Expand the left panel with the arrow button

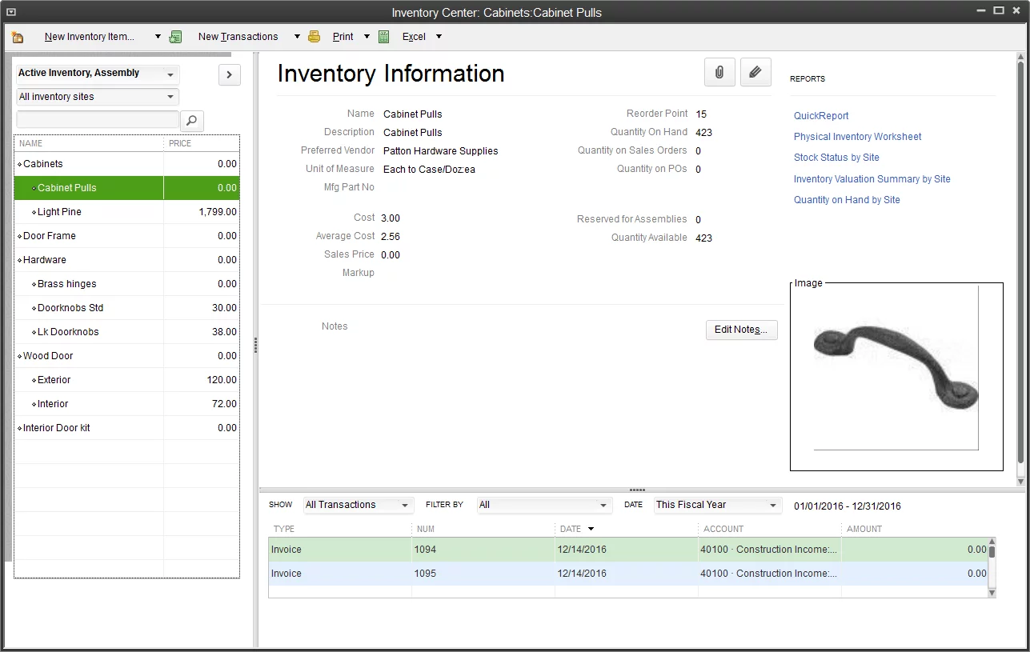point(229,74)
